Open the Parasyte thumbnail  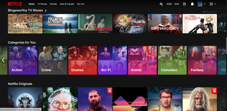tap(95, 24)
